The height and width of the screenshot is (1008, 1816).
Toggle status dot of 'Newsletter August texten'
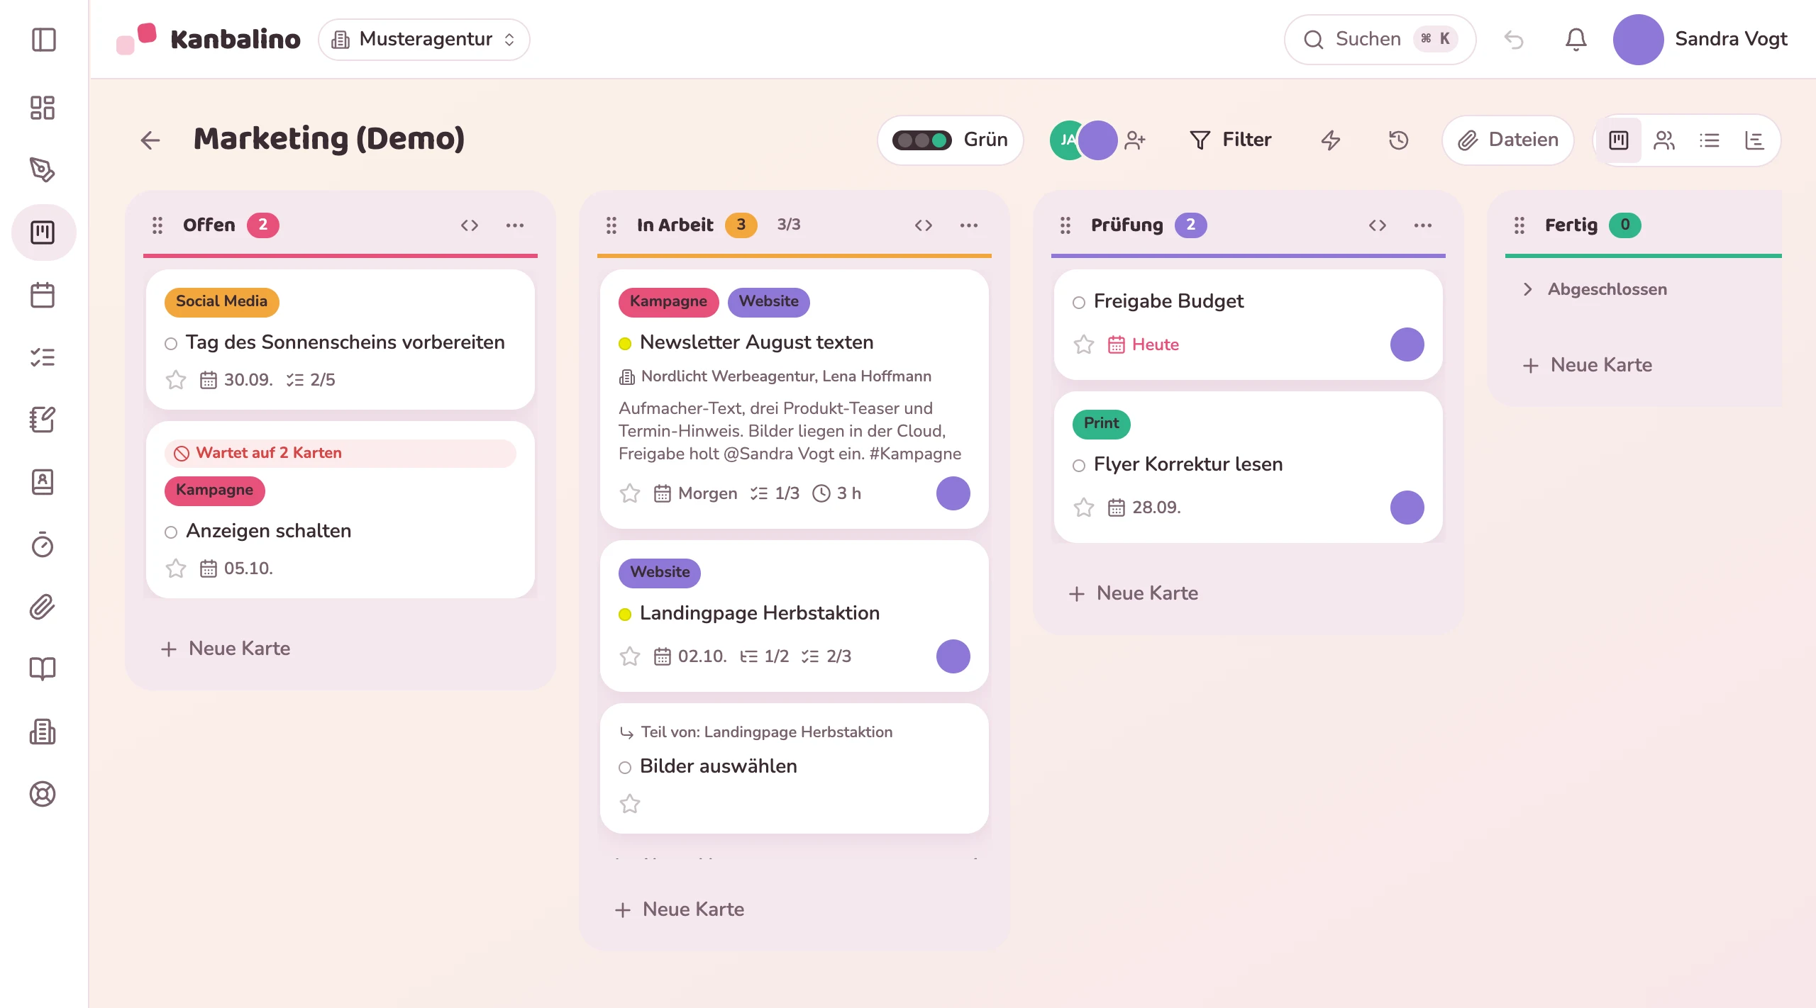pos(625,344)
